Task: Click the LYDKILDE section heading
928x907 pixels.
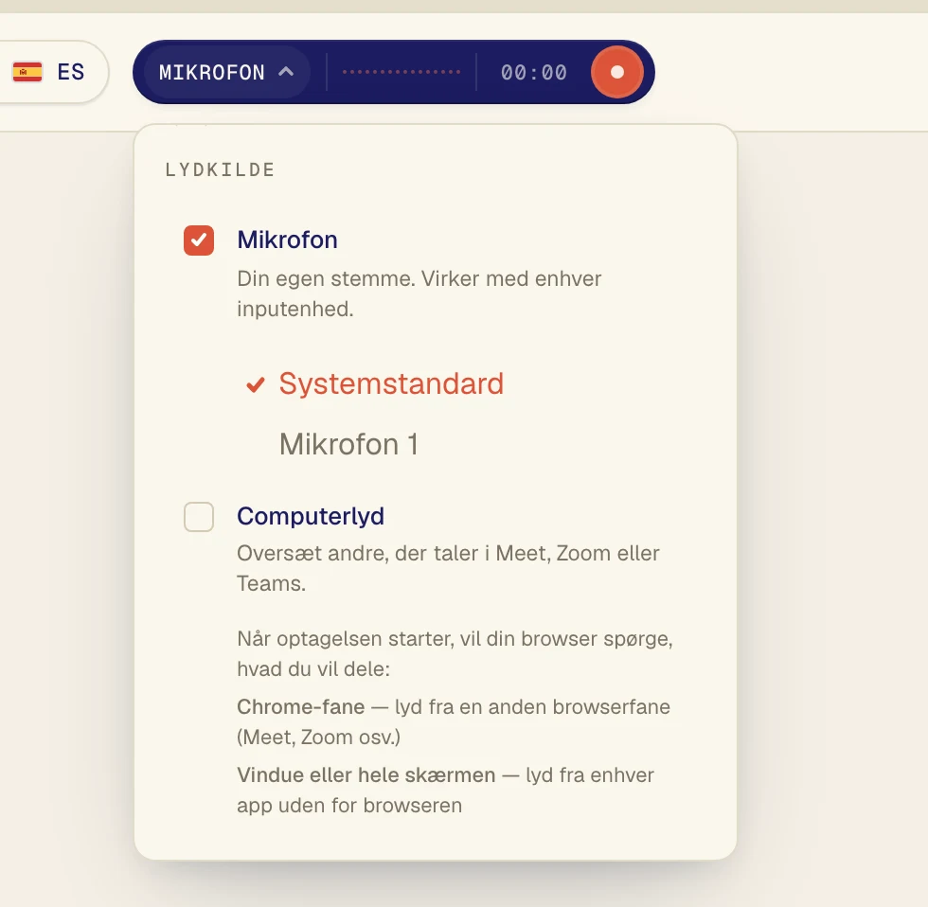Action: tap(220, 169)
